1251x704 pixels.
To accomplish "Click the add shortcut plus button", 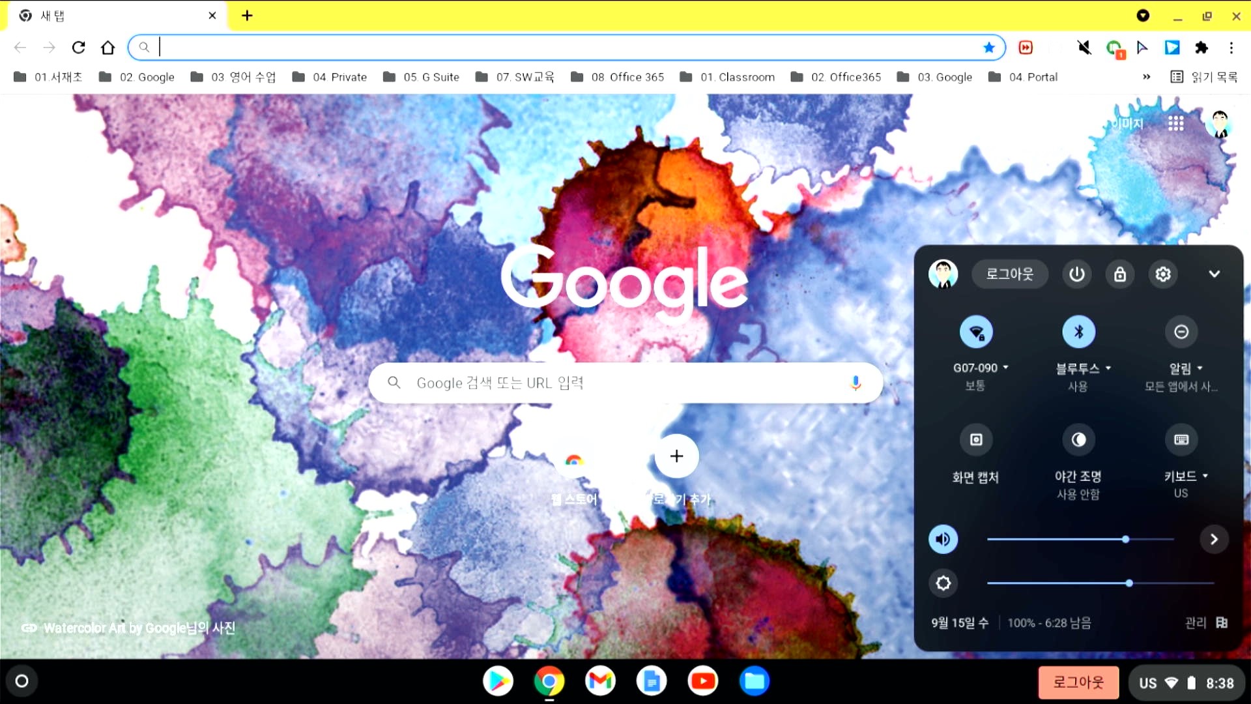I will [676, 456].
